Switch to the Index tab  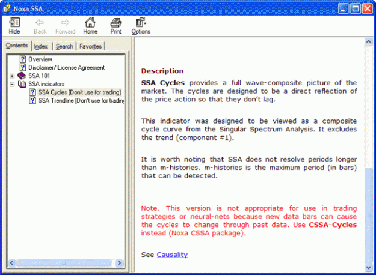click(41, 46)
